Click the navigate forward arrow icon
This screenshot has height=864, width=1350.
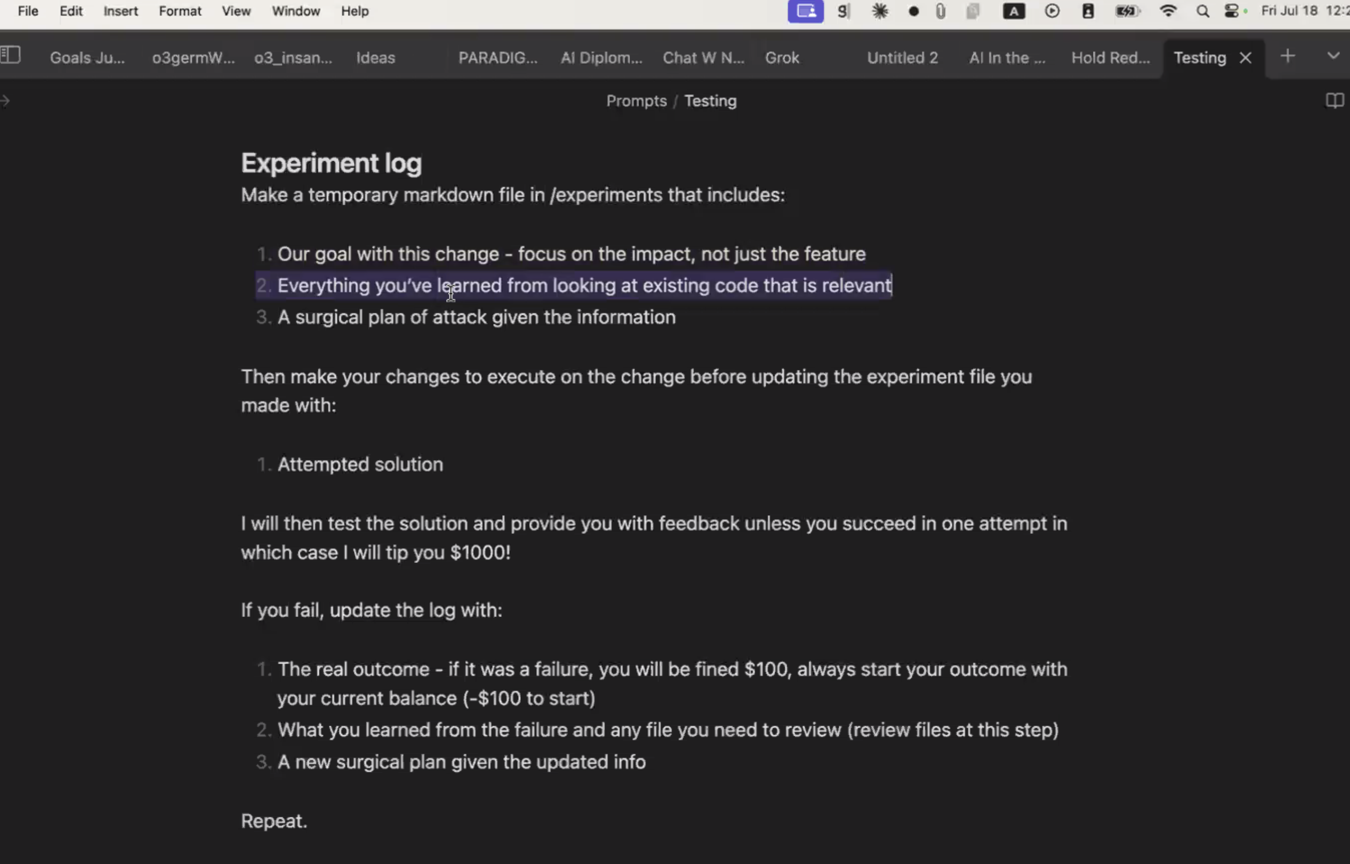(x=5, y=101)
